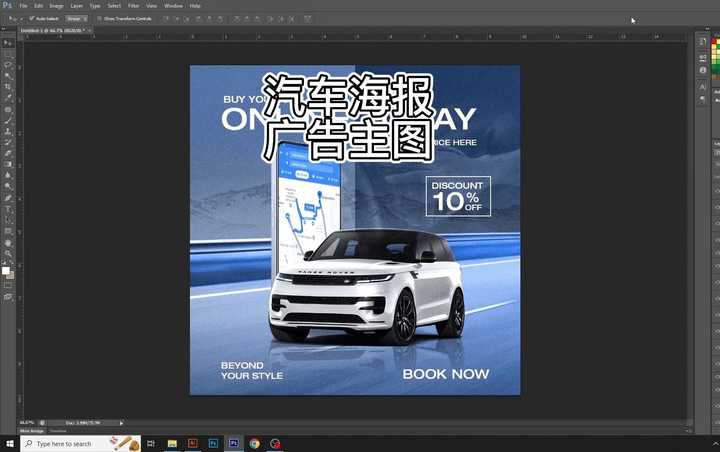
Task: Open the Image menu
Action: click(x=57, y=6)
